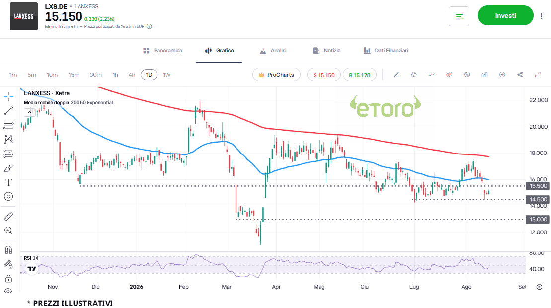Click the delayed prices info icon
Viewport: 551px width, 308px height.
[149, 26]
